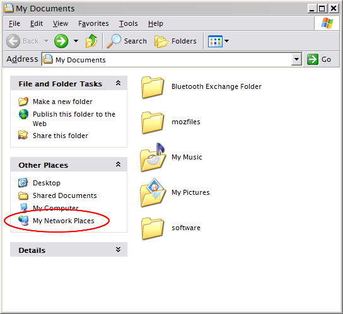Open the Favorites menu

pos(93,23)
